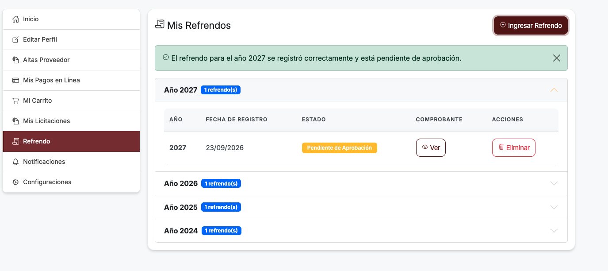Go to Mis Licitaciones
Screen dimensions: 608x271
tap(71, 121)
